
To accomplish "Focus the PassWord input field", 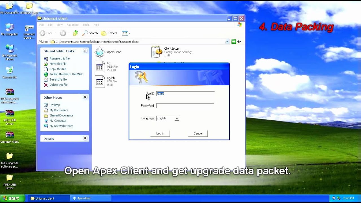I will pos(185,106).
